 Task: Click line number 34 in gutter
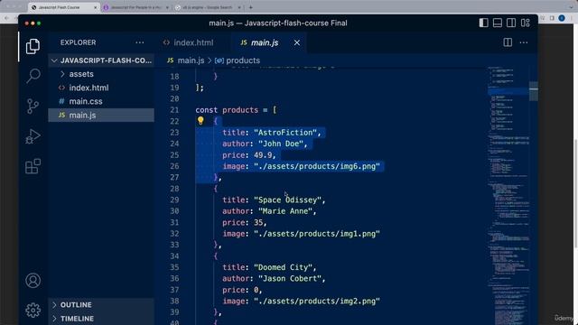pos(174,256)
